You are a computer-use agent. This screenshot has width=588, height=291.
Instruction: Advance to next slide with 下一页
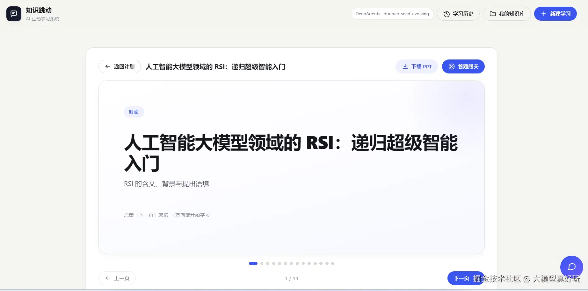(x=465, y=278)
